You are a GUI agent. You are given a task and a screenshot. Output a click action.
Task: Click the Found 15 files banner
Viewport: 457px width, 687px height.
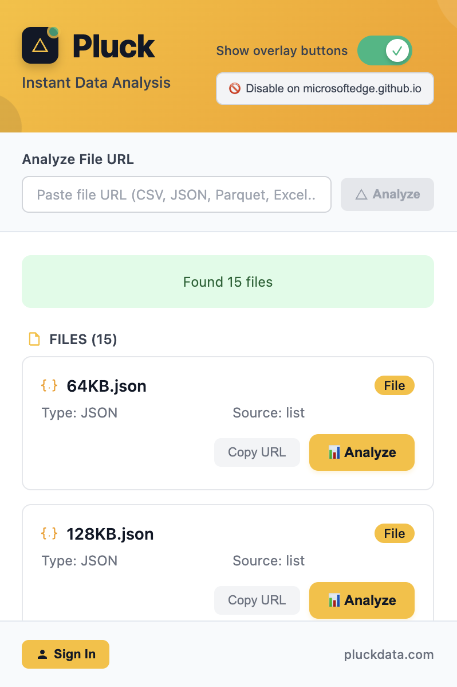[x=228, y=282]
